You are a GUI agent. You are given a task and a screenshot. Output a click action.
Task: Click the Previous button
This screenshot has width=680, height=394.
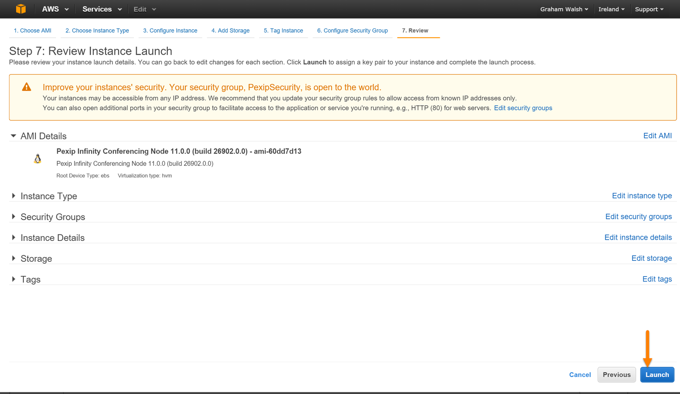pos(616,375)
